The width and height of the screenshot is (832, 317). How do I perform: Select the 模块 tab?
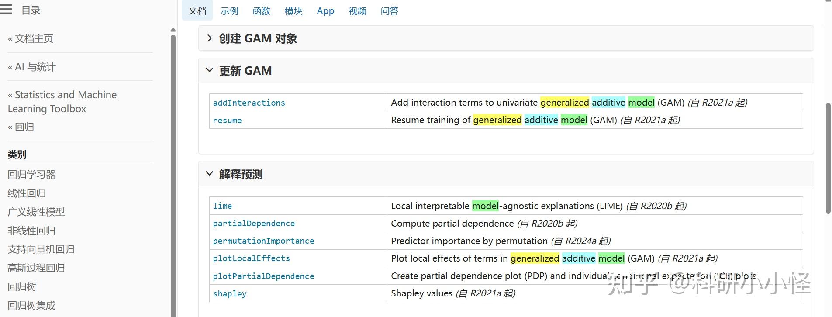293,11
